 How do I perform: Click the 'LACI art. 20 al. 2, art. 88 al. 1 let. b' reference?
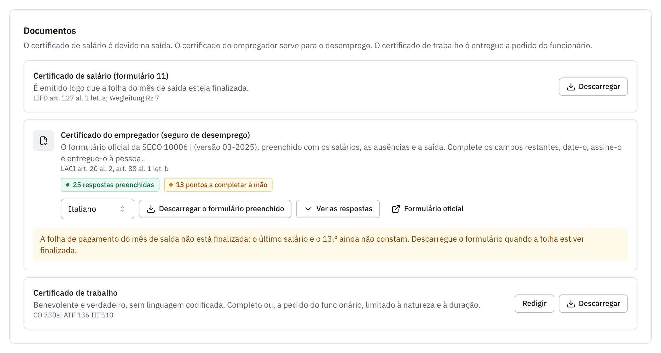[114, 169]
